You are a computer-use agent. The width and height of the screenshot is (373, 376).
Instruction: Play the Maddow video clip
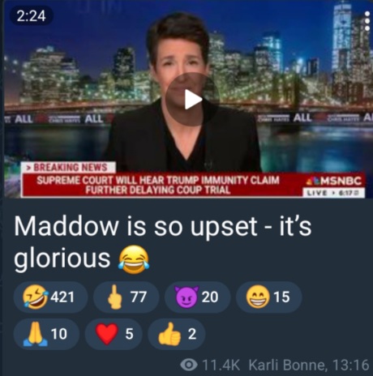[192, 100]
